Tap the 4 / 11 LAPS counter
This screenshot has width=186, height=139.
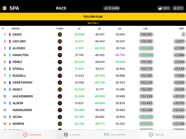coord(112,8)
